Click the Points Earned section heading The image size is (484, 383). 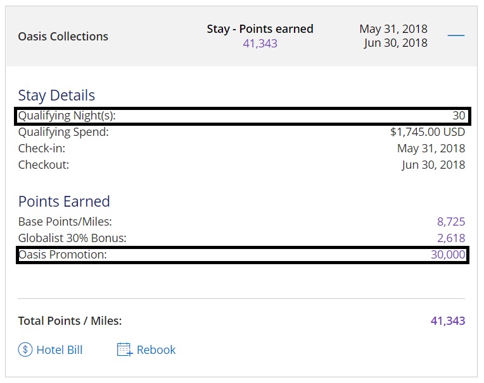click(64, 202)
